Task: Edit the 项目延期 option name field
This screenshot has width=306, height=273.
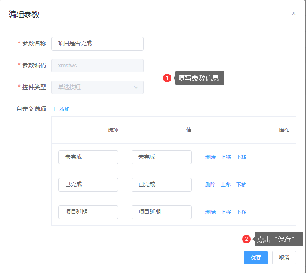Action: pos(88,212)
